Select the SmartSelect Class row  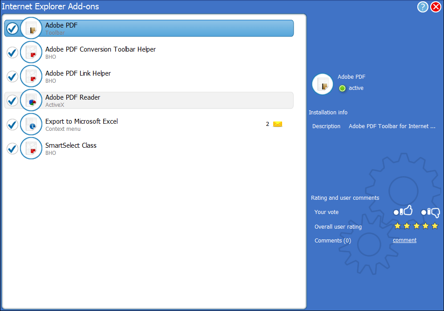click(149, 149)
